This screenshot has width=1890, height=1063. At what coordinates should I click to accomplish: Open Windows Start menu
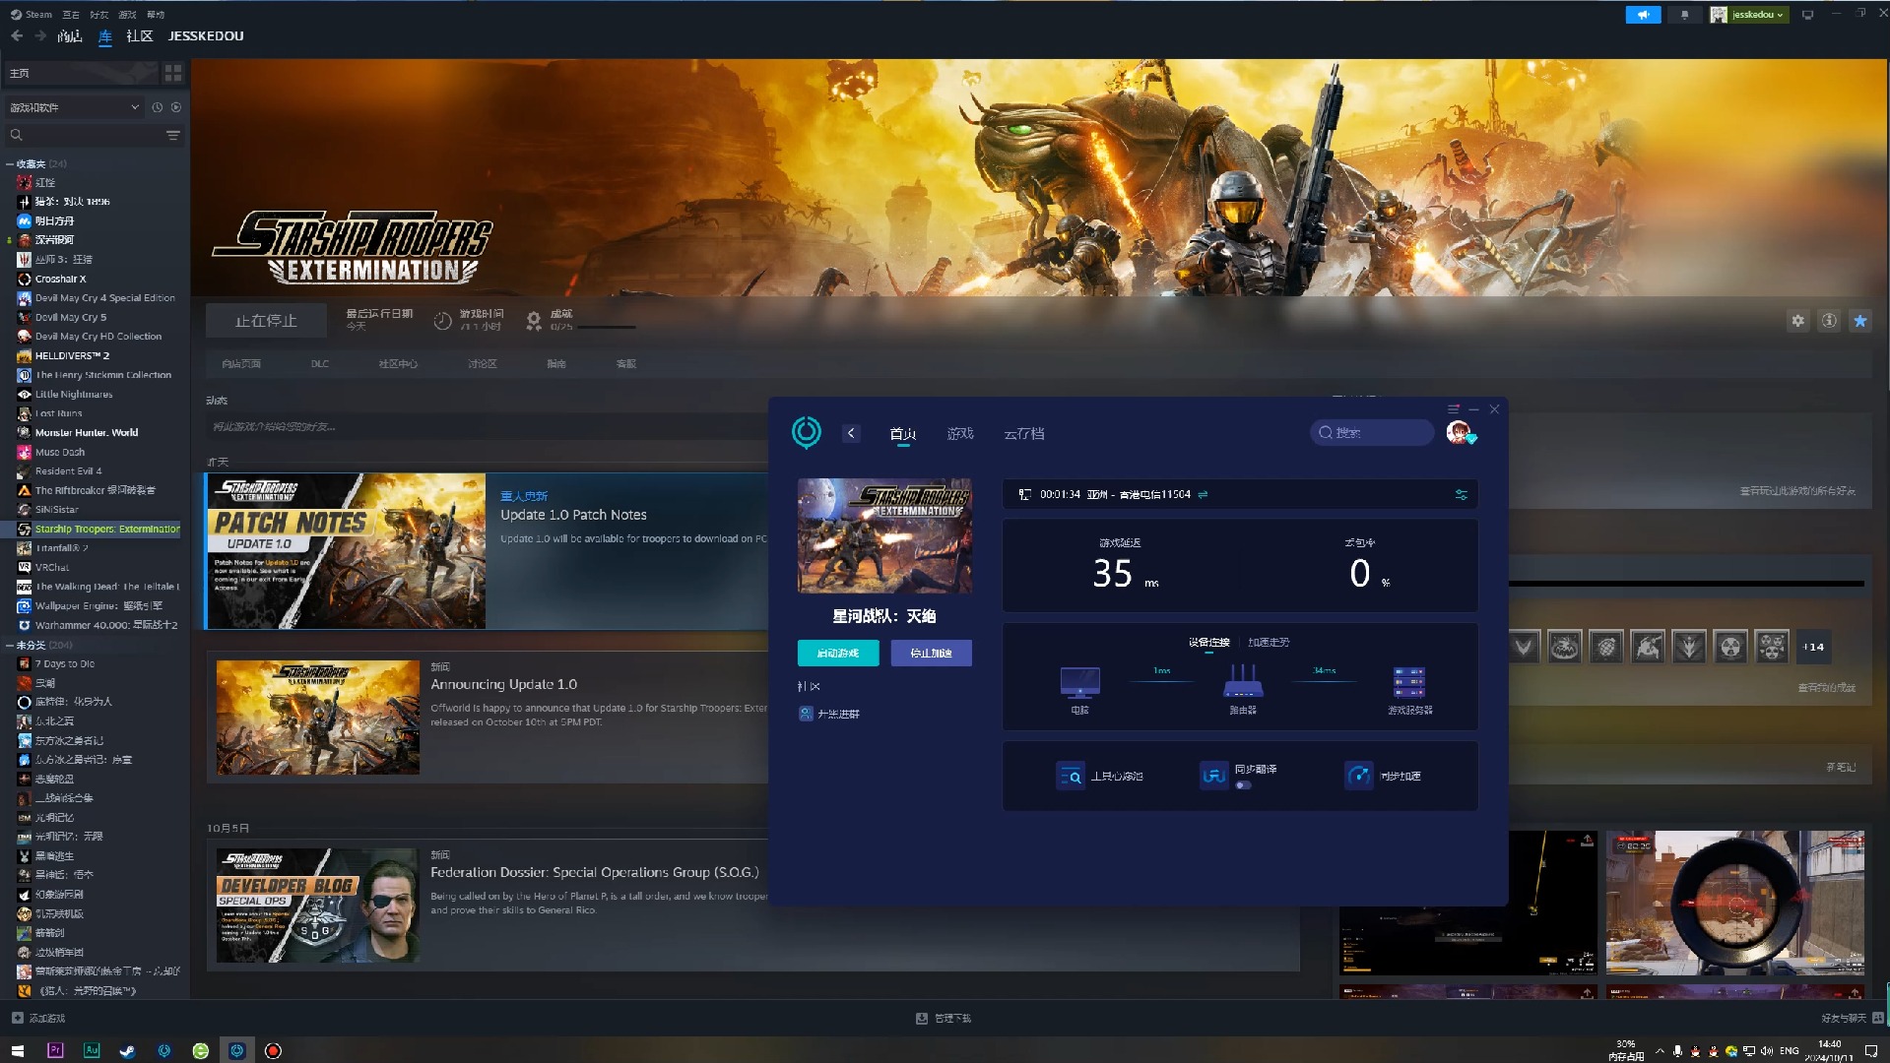pyautogui.click(x=17, y=1050)
